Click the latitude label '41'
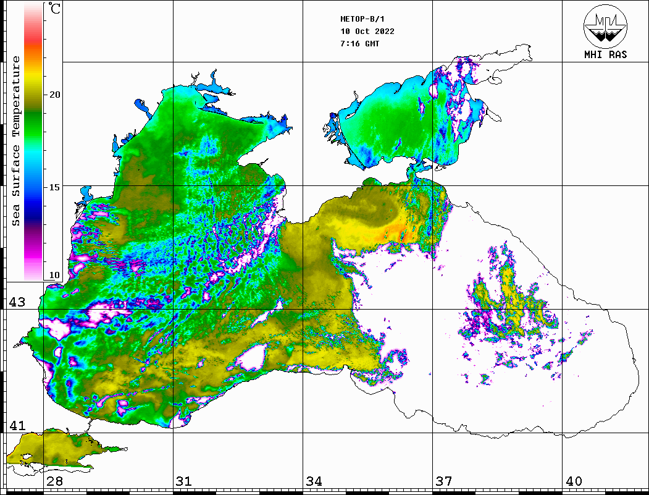The height and width of the screenshot is (495, 649). pos(17,426)
